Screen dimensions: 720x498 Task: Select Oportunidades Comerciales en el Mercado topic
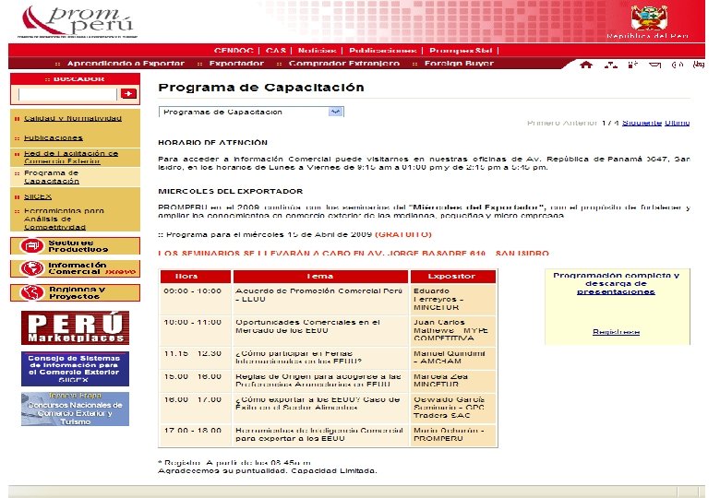(x=320, y=330)
